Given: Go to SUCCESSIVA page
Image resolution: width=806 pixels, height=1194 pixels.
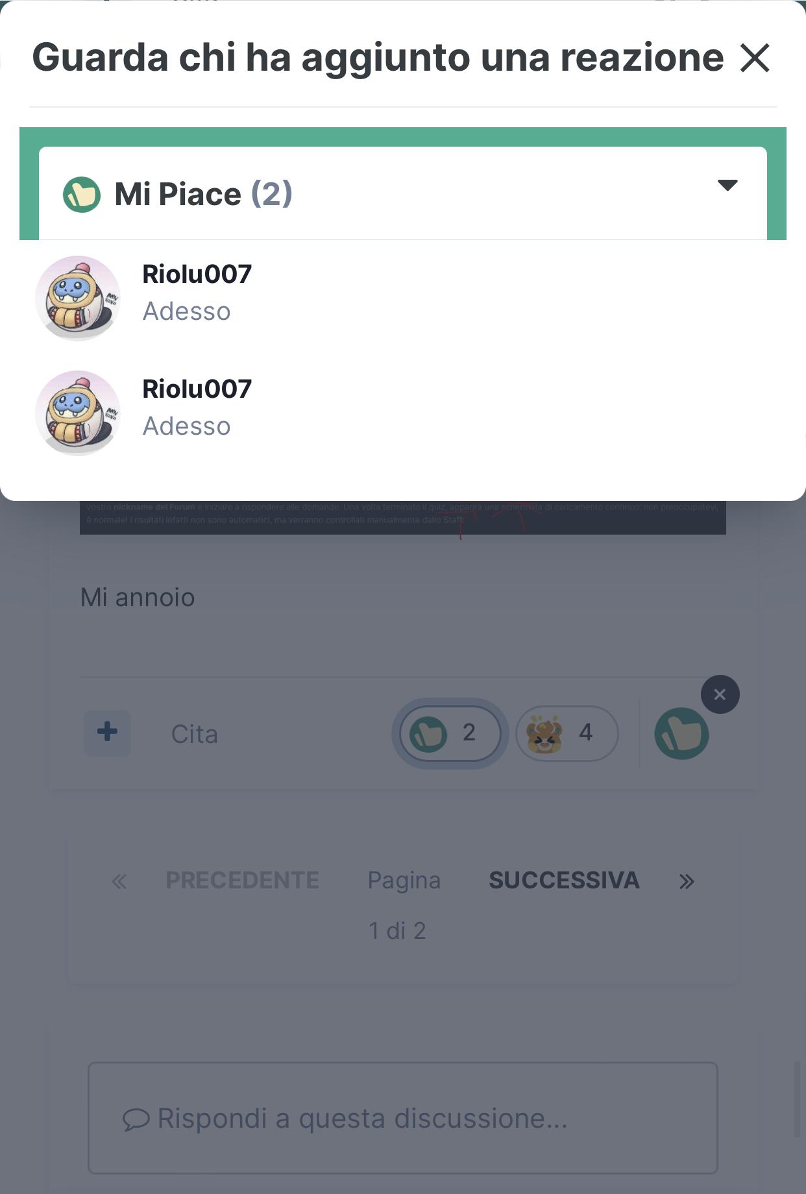Looking at the screenshot, I should coord(564,880).
